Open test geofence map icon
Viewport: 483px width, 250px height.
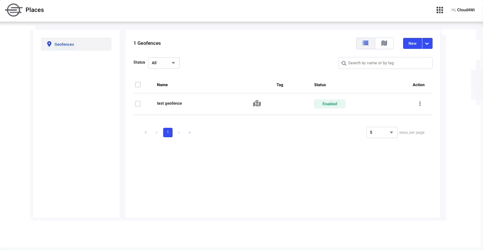[257, 103]
